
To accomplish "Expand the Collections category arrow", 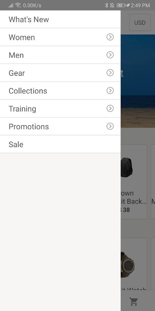I will pyautogui.click(x=110, y=91).
